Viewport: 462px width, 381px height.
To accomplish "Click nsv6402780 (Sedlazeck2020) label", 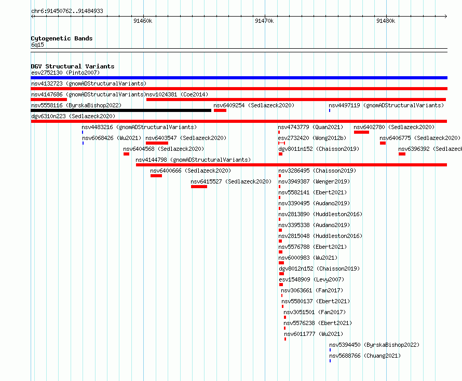I will [x=394, y=127].
